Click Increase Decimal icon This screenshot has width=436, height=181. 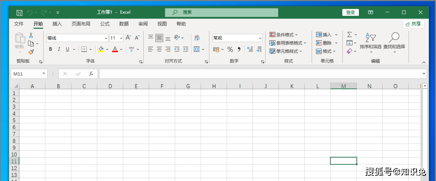click(250, 50)
